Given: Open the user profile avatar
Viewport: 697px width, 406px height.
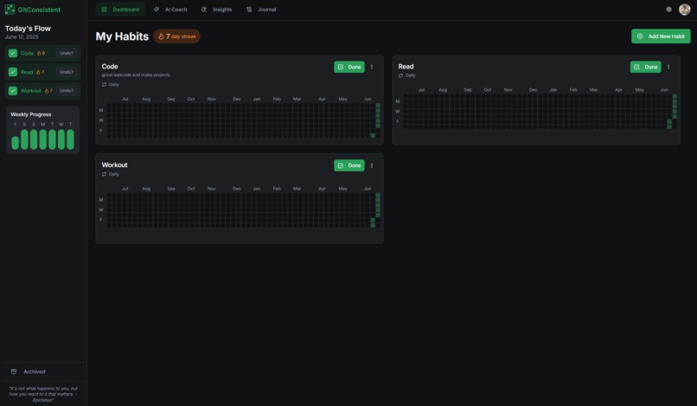Looking at the screenshot, I should [x=685, y=10].
